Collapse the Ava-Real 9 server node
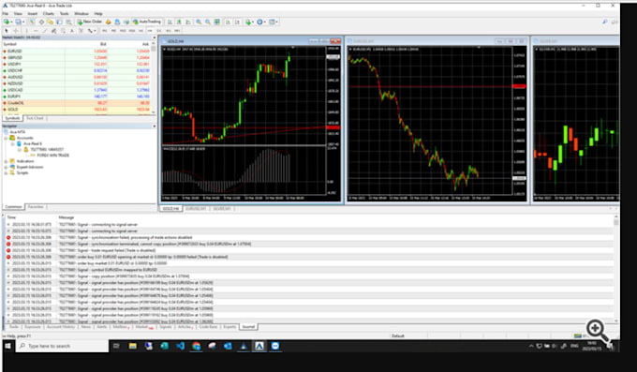This screenshot has height=372, width=637. 12,144
